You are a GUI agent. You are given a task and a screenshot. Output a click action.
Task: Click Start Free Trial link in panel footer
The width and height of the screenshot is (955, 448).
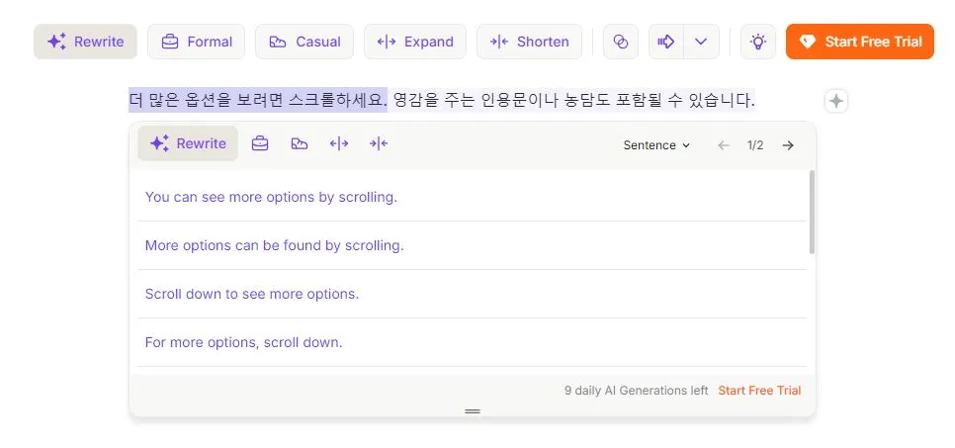pyautogui.click(x=759, y=390)
